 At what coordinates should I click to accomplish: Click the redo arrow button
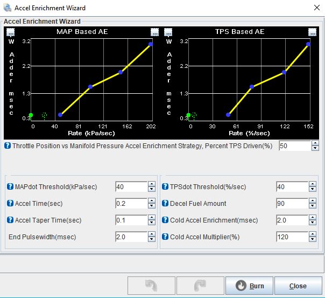(200, 286)
